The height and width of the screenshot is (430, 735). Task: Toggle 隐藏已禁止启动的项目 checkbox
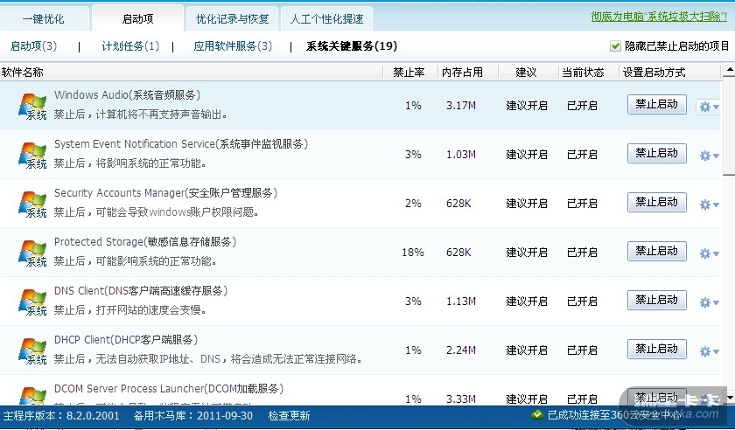point(615,46)
